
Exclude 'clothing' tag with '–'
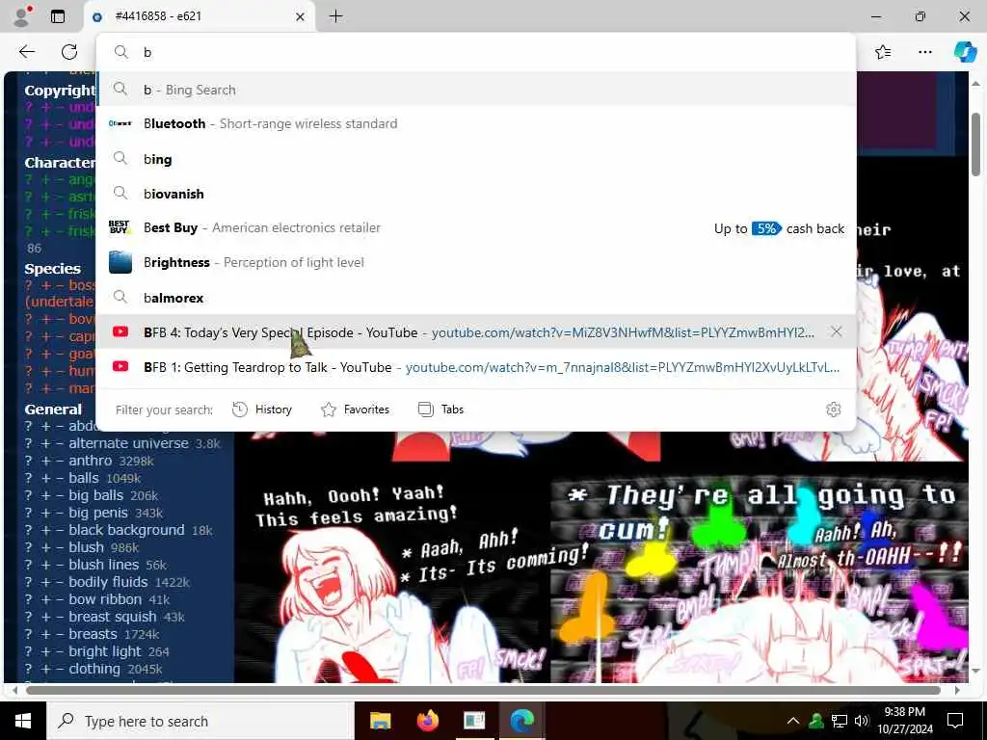tap(60, 669)
